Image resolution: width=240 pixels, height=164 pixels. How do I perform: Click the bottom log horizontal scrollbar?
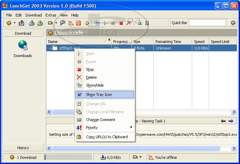click(x=136, y=149)
